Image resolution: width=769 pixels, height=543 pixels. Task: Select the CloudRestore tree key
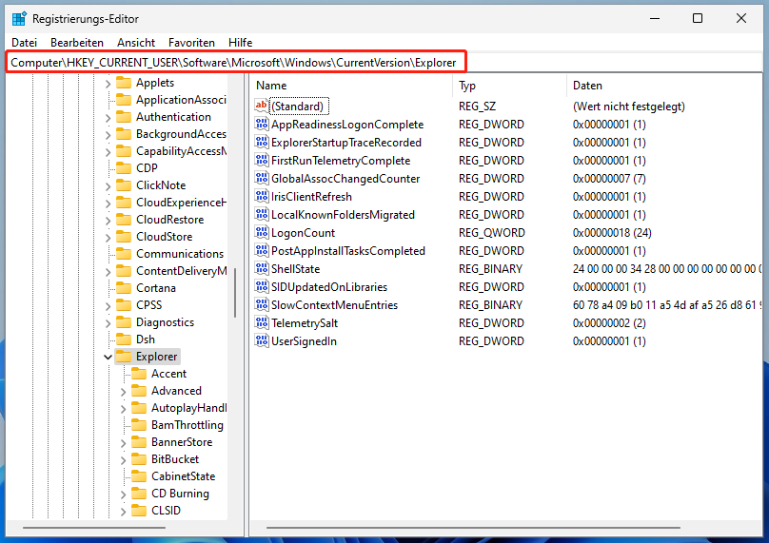pyautogui.click(x=169, y=220)
